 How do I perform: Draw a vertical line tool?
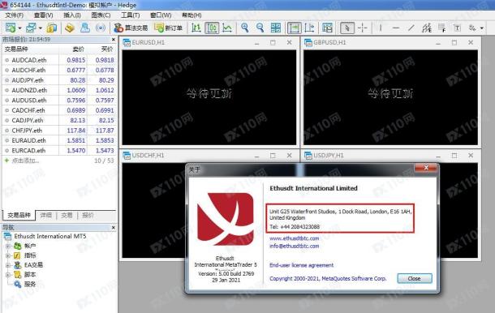(x=381, y=28)
